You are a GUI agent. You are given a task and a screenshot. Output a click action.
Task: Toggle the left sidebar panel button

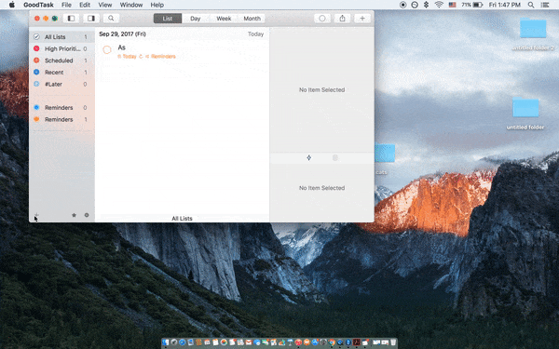[72, 19]
